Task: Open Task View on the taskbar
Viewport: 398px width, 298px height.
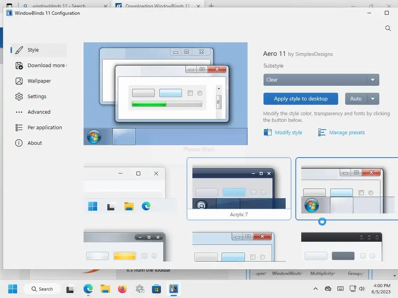Action: click(70, 289)
